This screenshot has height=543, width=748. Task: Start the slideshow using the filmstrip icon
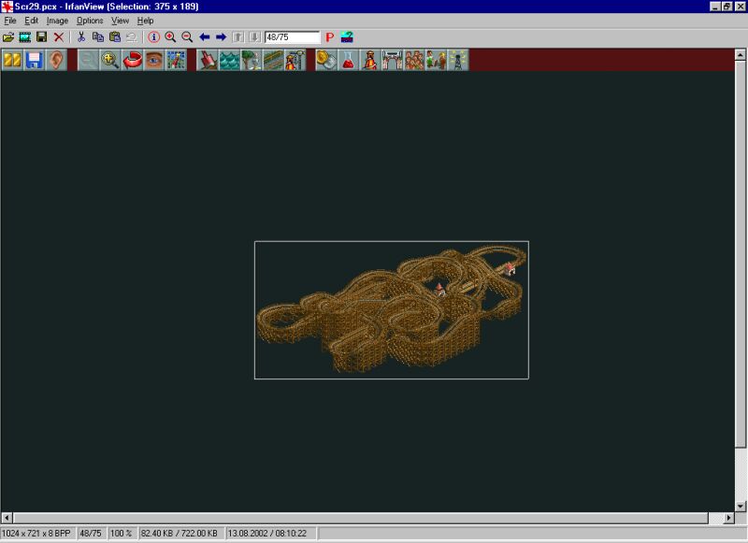[25, 37]
